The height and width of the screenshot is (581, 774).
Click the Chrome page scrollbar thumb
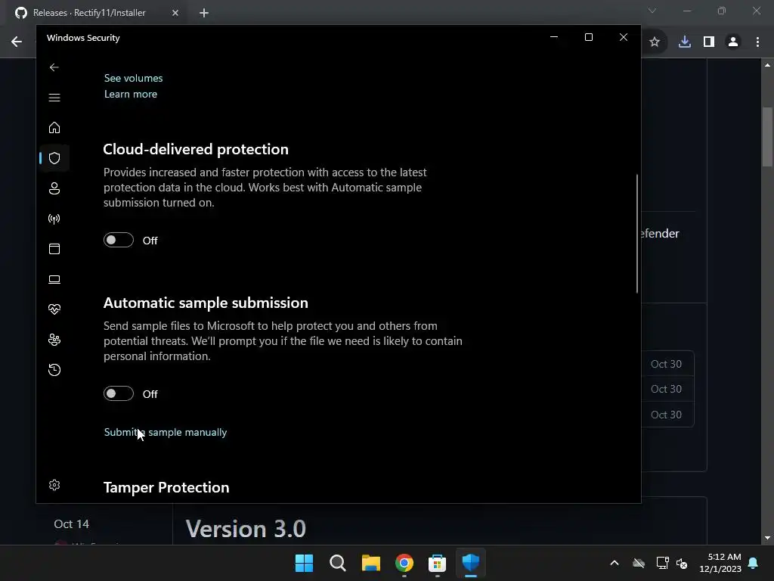pyautogui.click(x=767, y=137)
